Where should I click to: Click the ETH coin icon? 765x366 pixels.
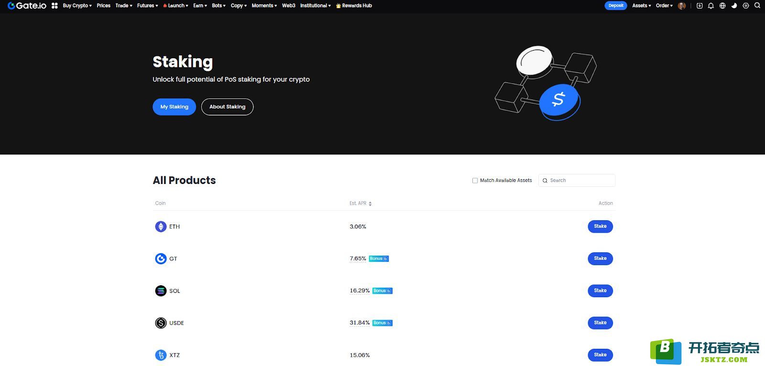[x=161, y=226]
